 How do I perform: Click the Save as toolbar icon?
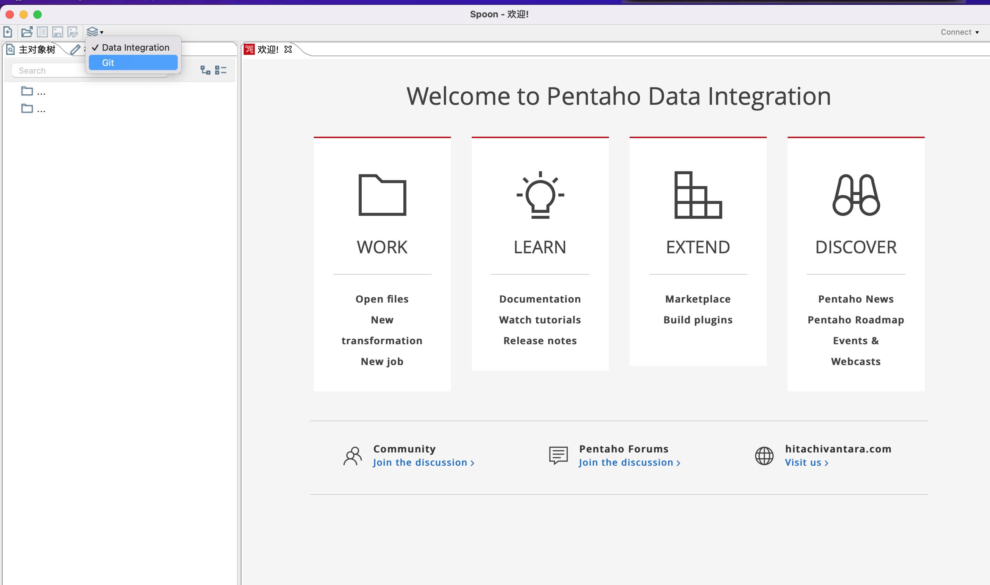[73, 32]
